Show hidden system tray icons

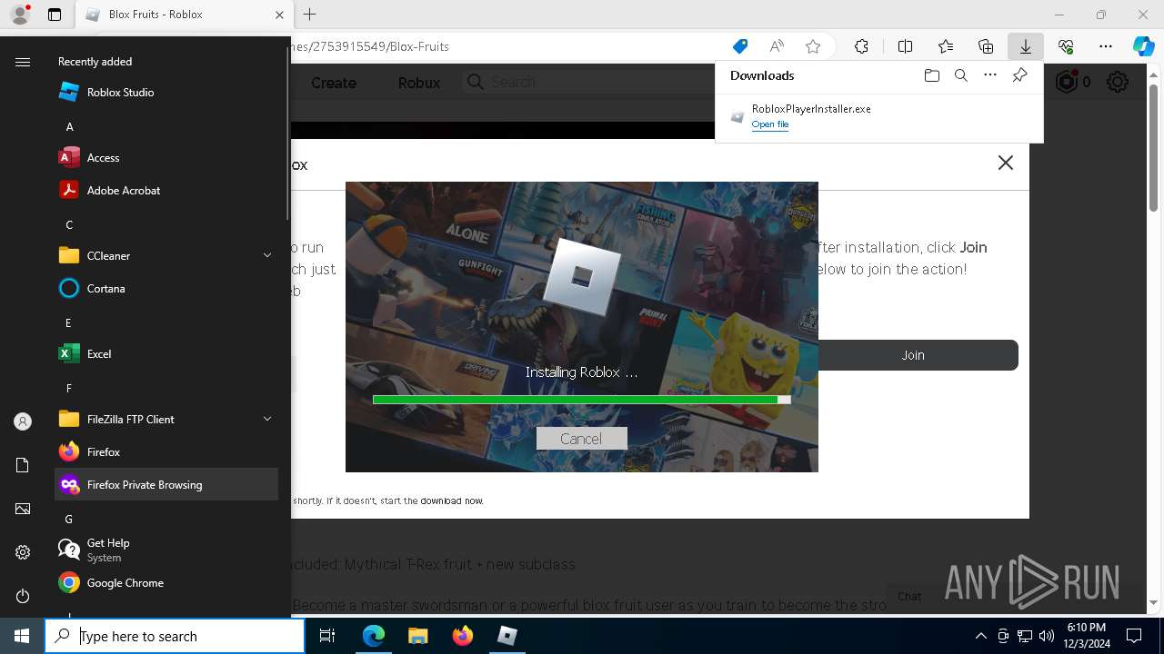[x=980, y=636]
